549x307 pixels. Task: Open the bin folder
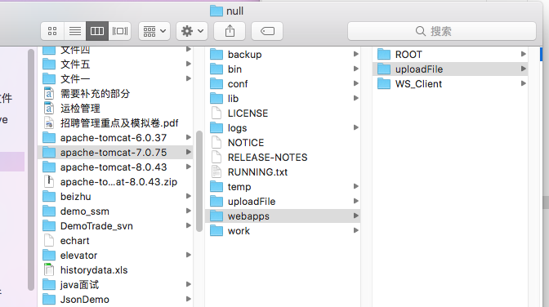click(x=283, y=69)
